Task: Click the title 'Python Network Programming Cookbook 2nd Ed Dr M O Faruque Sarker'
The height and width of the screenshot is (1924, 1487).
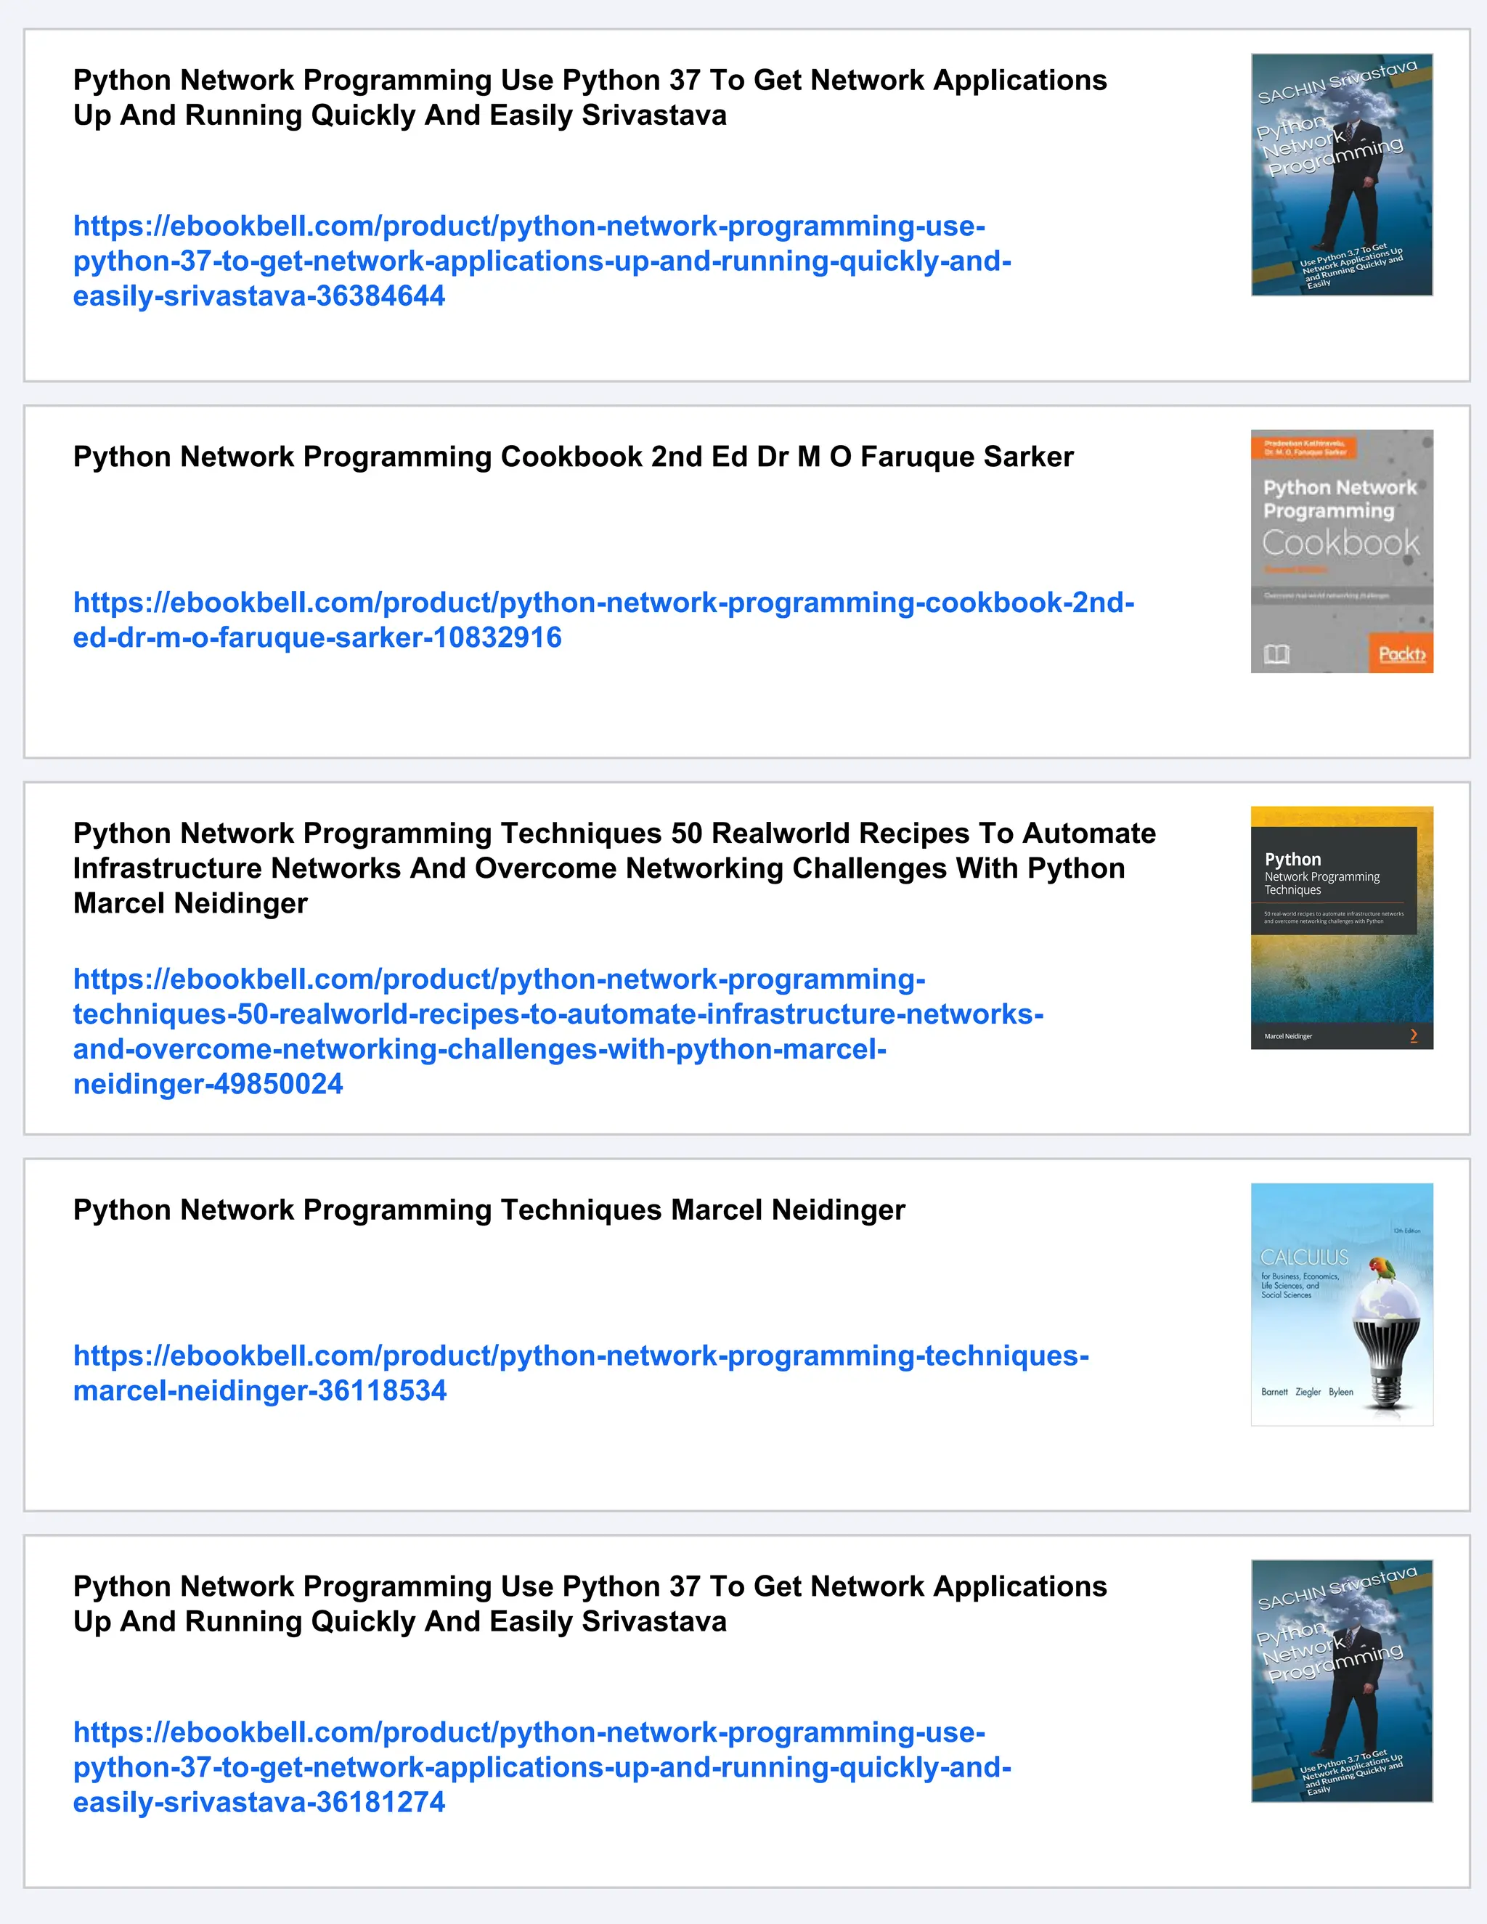Action: coord(574,457)
